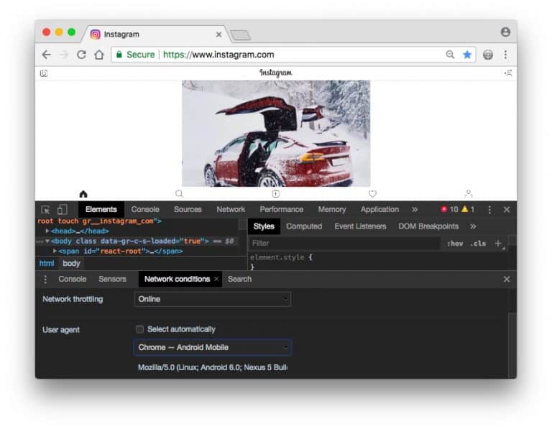Image resolution: width=552 pixels, height=429 pixels.
Task: Uncheck Select automatically user agent checkbox
Action: point(139,329)
